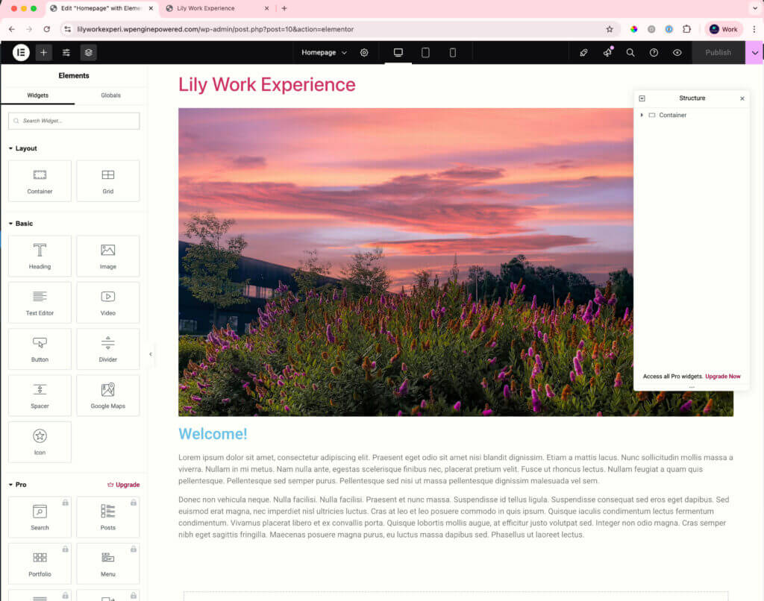Image resolution: width=764 pixels, height=601 pixels.
Task: Toggle expand all in Structure panel
Action: 642,98
